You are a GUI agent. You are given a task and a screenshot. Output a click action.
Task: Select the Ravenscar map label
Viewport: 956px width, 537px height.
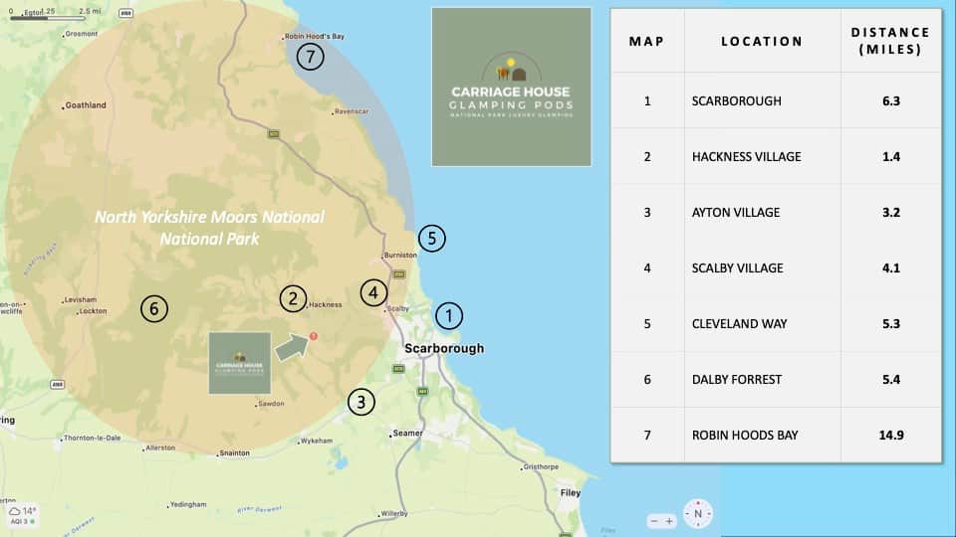(x=352, y=111)
